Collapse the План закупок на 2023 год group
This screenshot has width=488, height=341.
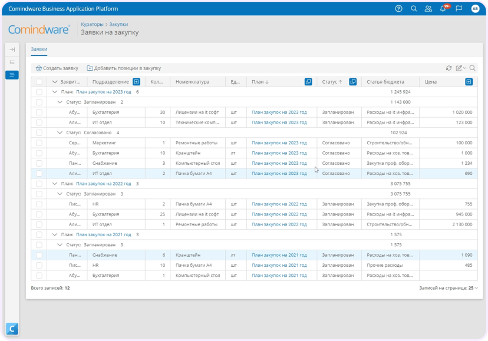pos(55,92)
